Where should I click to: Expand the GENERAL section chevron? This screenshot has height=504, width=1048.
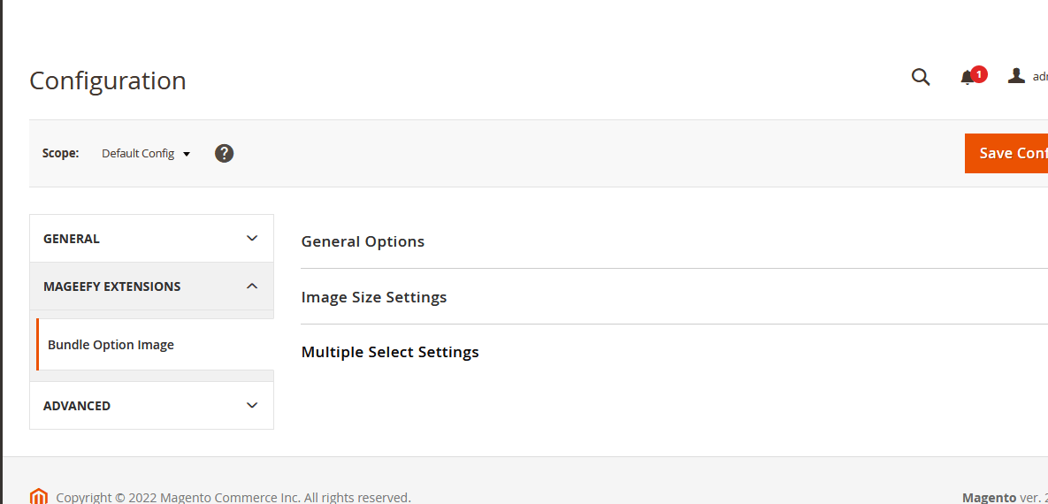[252, 238]
